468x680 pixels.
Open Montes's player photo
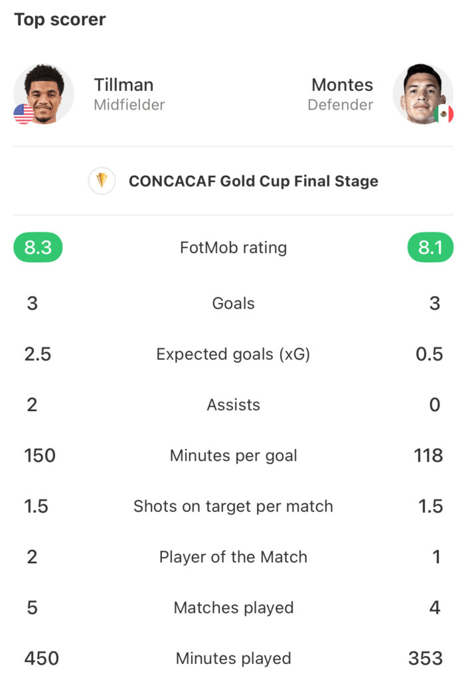(x=423, y=94)
